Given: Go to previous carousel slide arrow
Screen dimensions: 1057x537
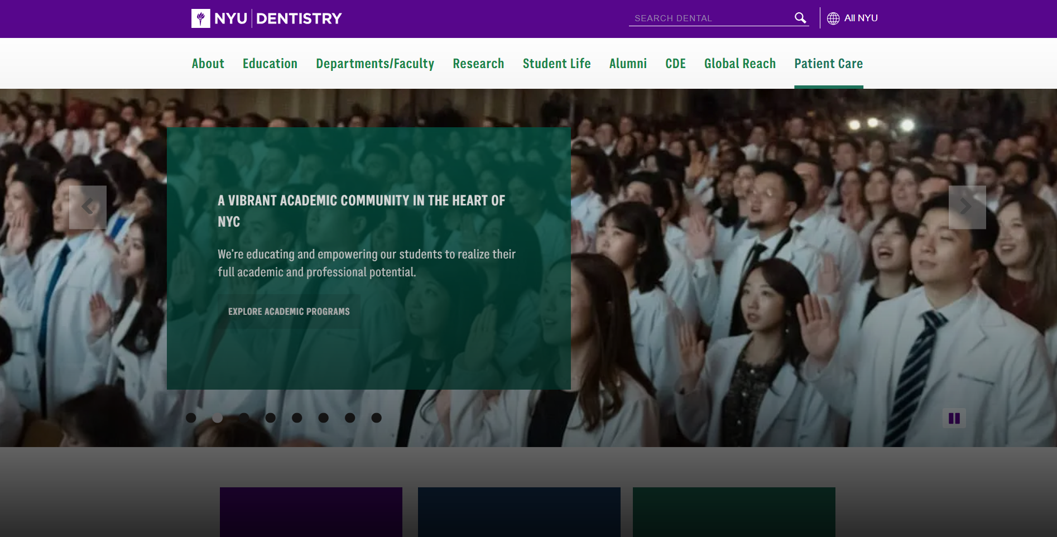Looking at the screenshot, I should pos(88,207).
